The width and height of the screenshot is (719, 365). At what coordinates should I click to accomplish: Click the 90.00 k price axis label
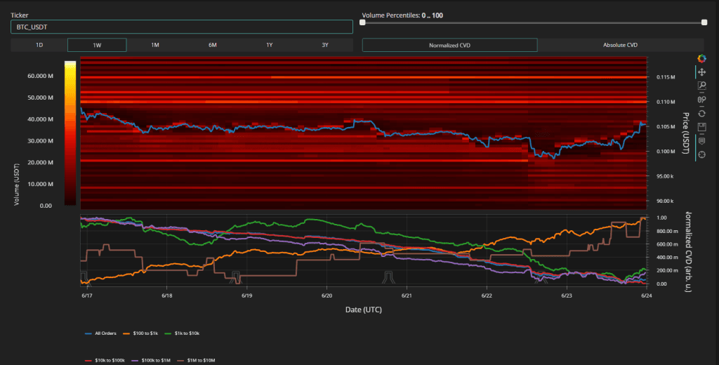coord(665,201)
